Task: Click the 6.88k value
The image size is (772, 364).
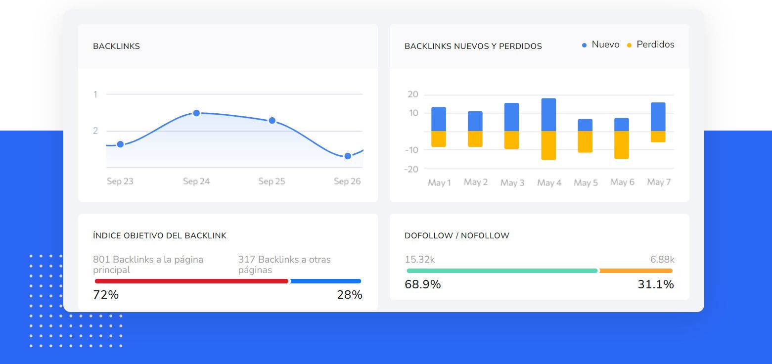Action: [x=662, y=259]
